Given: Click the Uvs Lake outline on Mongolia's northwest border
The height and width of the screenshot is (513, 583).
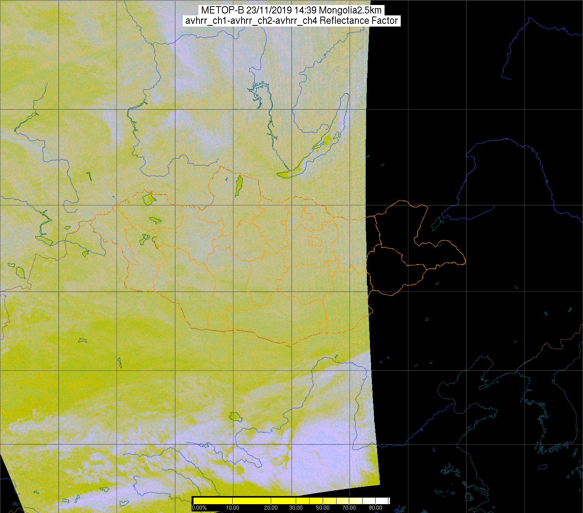Looking at the screenshot, I should [x=148, y=199].
